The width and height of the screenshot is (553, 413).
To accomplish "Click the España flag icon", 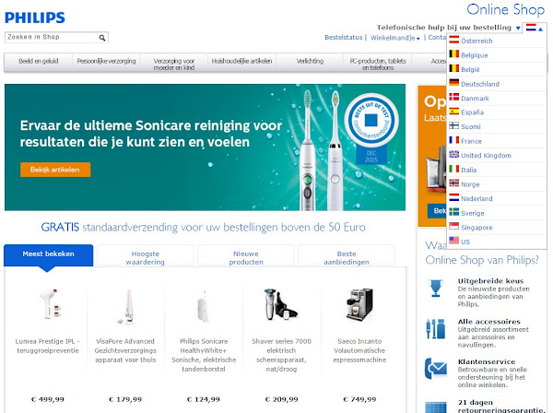I will (x=453, y=112).
